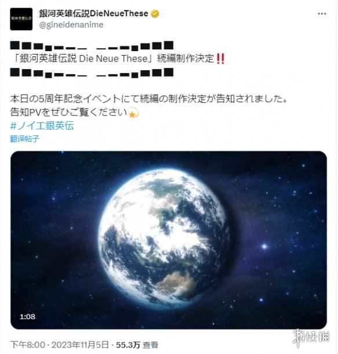This screenshot has height=354, width=338.
Task: Click the bright star right of Earth
Action: [x=264, y=246]
